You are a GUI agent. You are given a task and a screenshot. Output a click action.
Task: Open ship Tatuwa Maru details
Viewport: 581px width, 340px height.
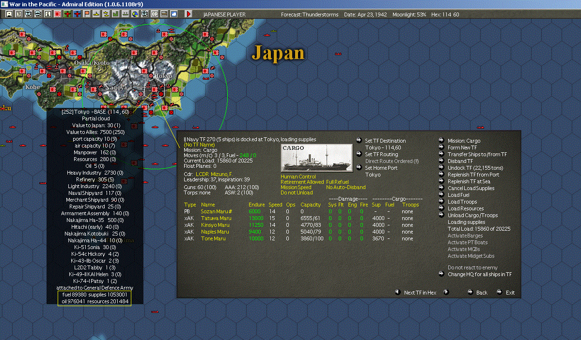(216, 218)
